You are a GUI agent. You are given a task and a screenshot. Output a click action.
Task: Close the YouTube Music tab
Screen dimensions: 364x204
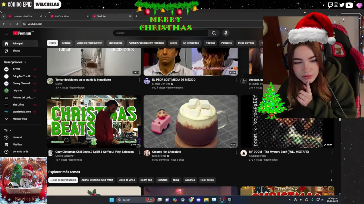[88, 16]
